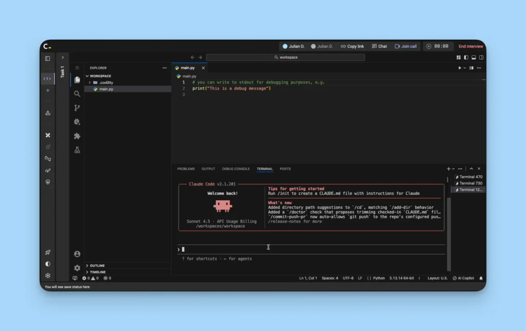Expand the TIMELINE section
Image resolution: width=526 pixels, height=331 pixels.
coord(98,272)
